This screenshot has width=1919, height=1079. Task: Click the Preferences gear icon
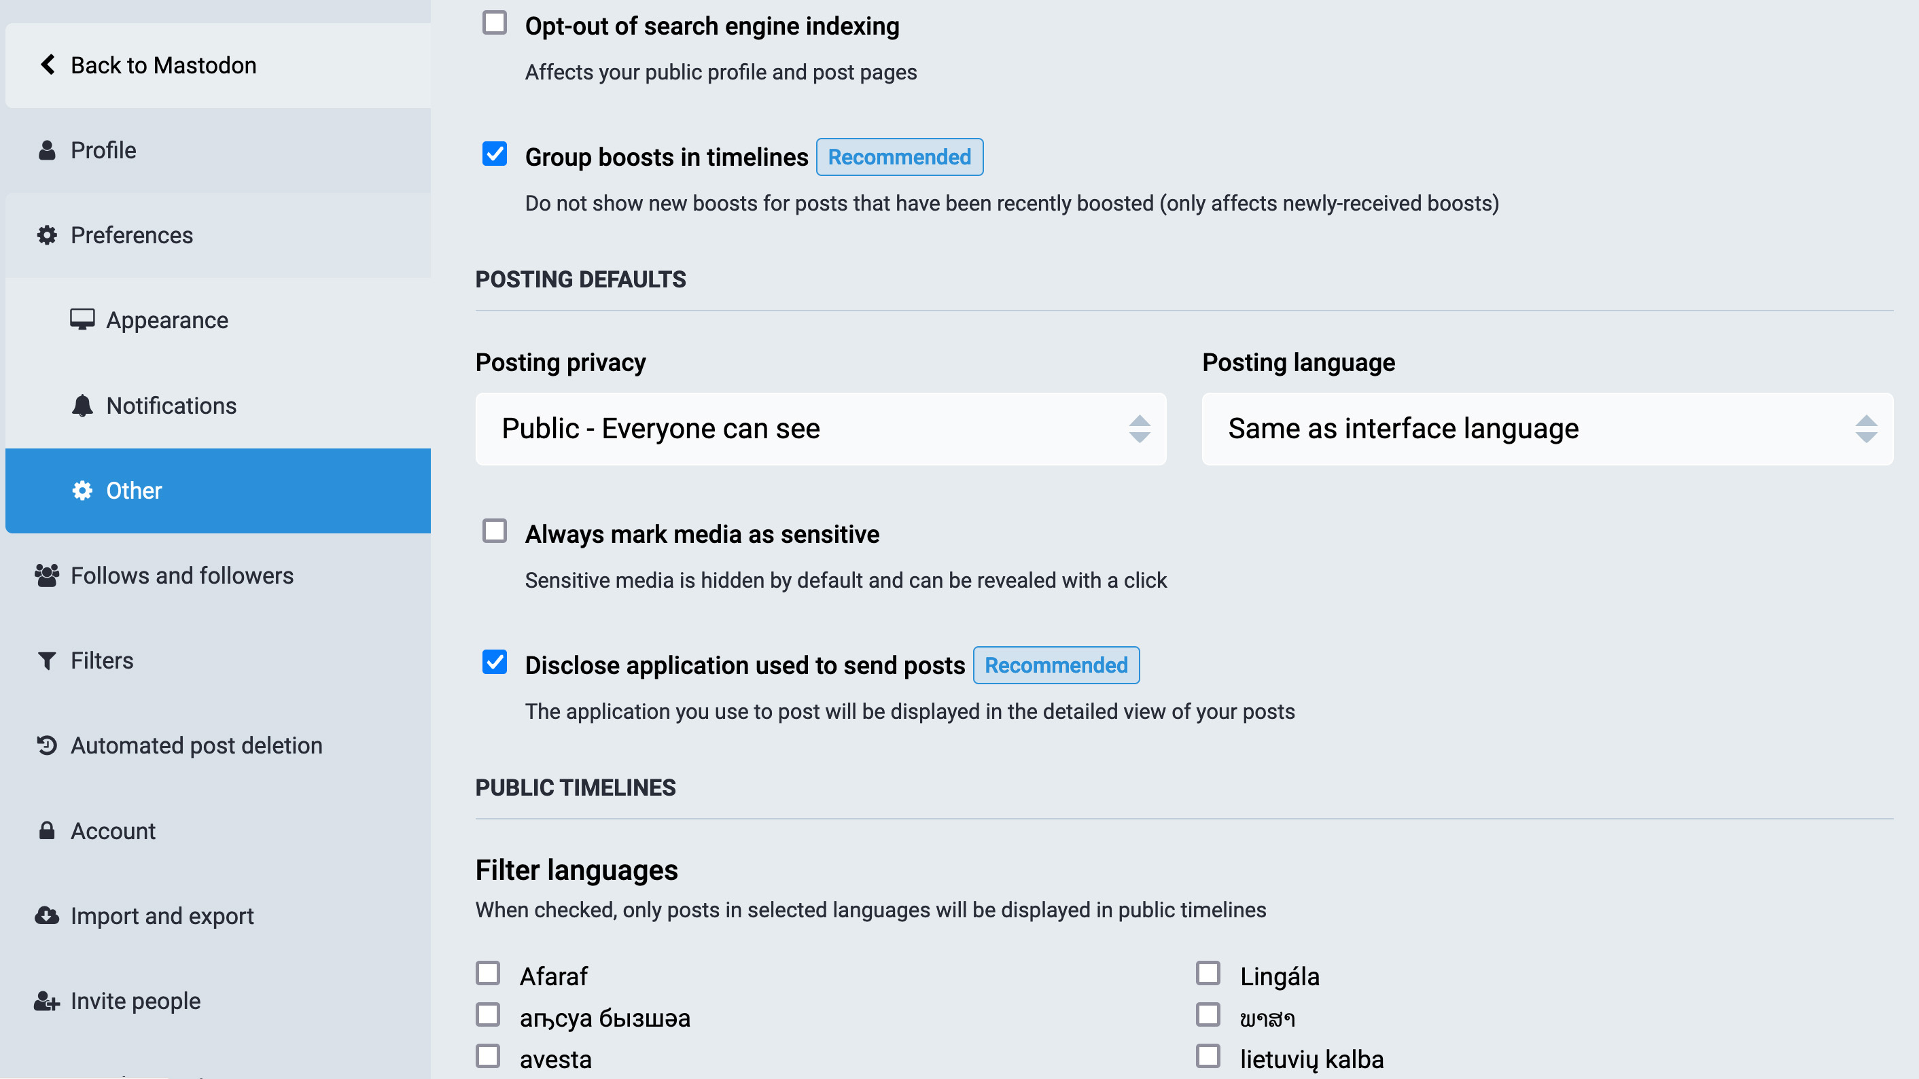pyautogui.click(x=48, y=234)
